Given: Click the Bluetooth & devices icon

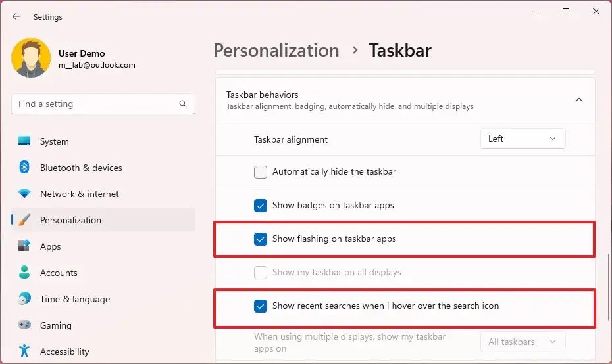Looking at the screenshot, I should tap(24, 168).
